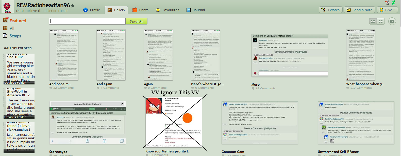
Task: Click the Send a Note button
Action: [x=359, y=10]
